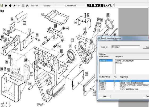Click part label 19 in drawing

click(x=7, y=62)
